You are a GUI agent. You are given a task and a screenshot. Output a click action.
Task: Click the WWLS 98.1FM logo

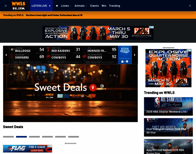coord(19,5)
